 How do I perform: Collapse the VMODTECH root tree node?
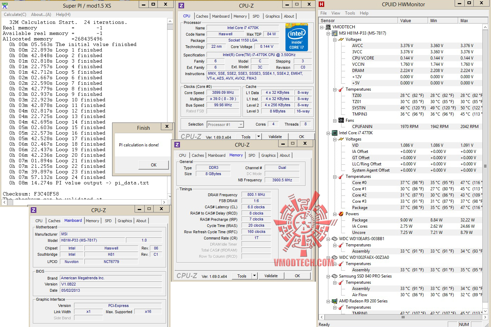322,27
